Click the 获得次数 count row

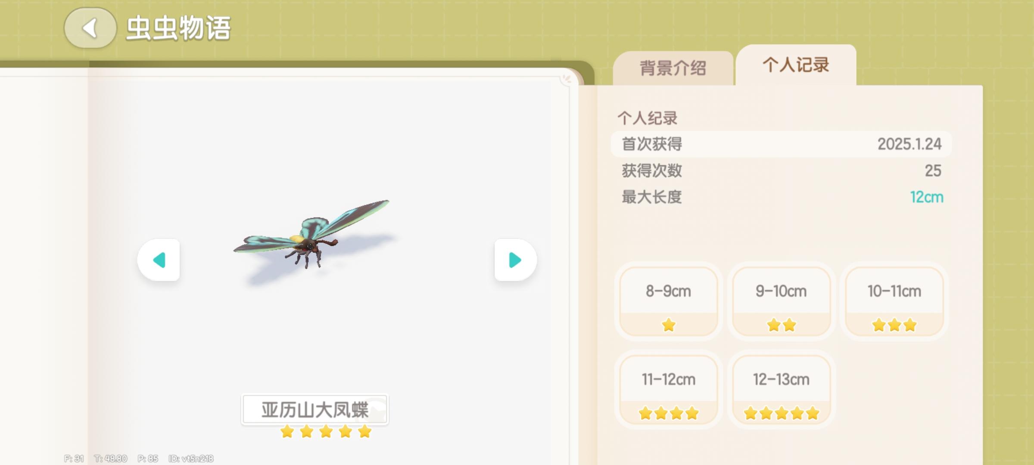coord(781,170)
